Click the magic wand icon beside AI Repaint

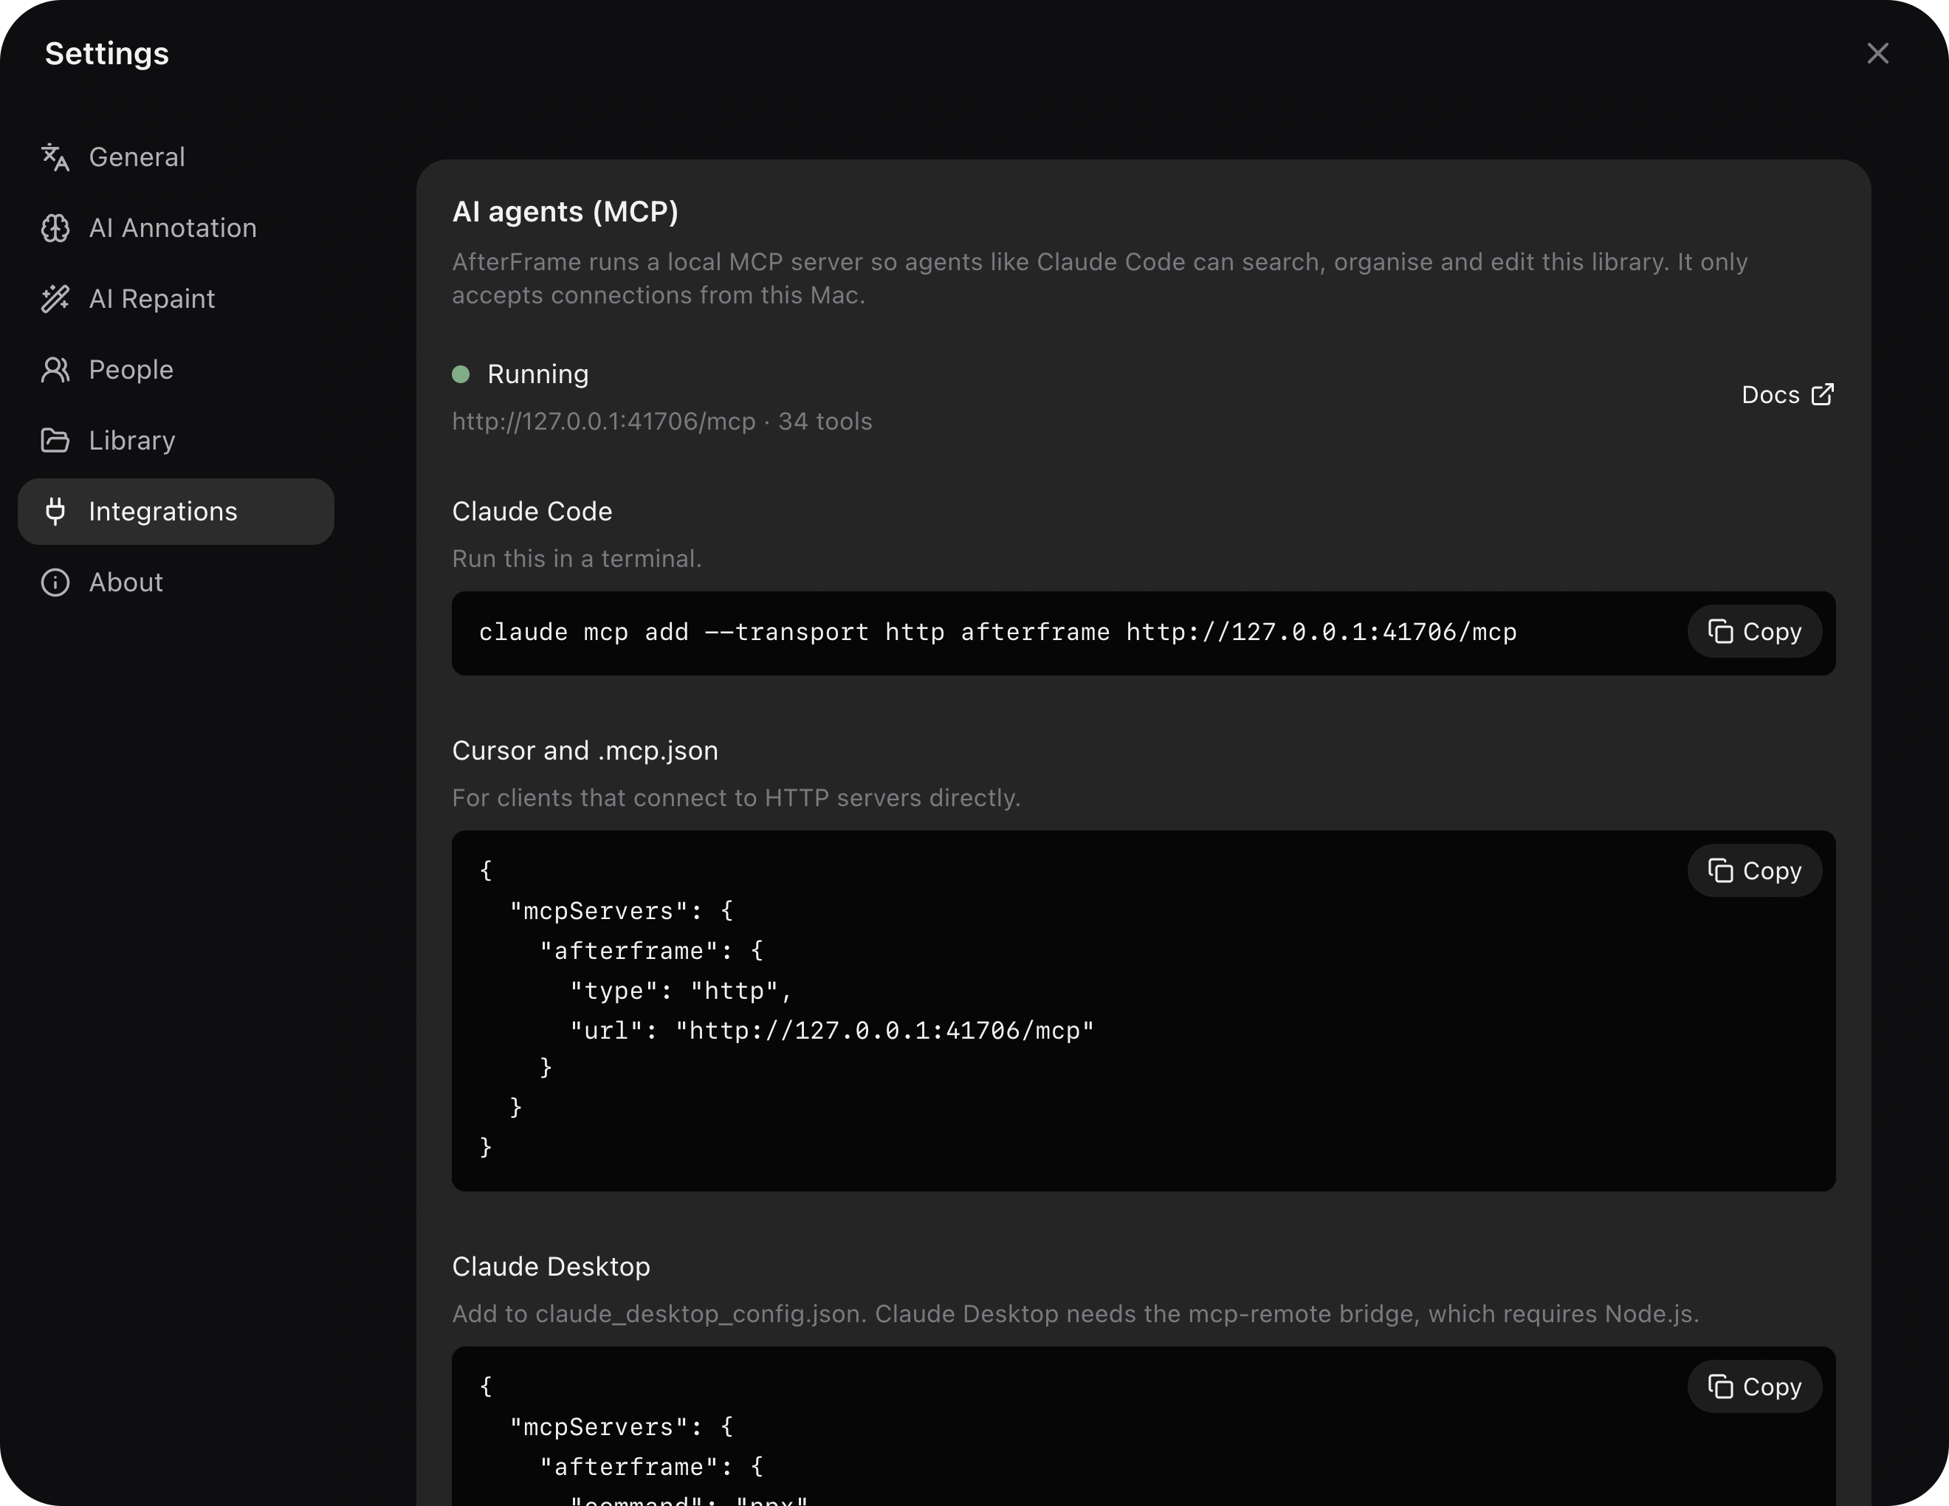55,299
